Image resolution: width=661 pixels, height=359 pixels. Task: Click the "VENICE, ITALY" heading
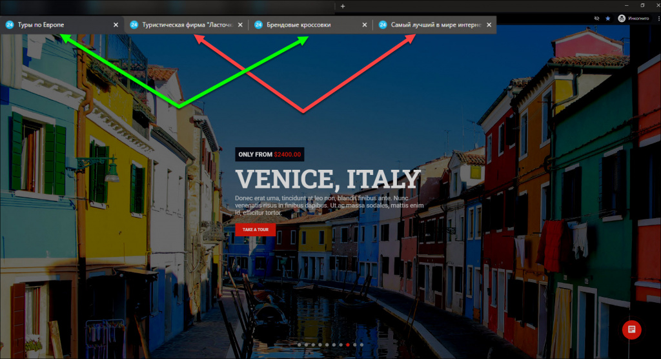pos(328,179)
